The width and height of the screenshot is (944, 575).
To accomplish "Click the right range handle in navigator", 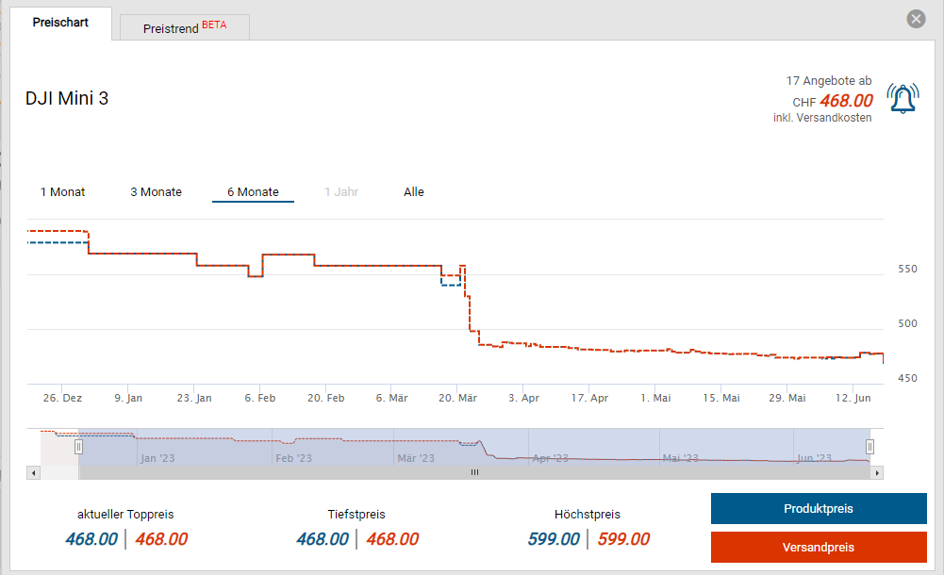I will [x=869, y=447].
